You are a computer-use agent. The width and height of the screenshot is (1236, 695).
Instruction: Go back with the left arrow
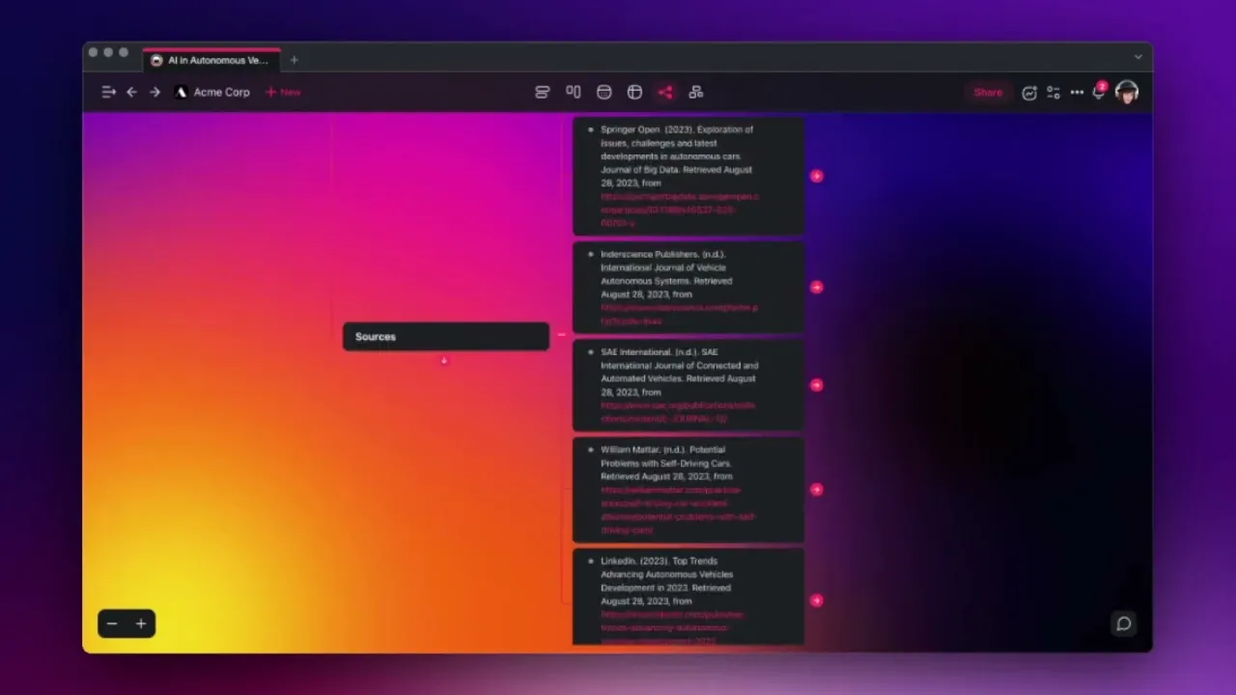coord(131,93)
